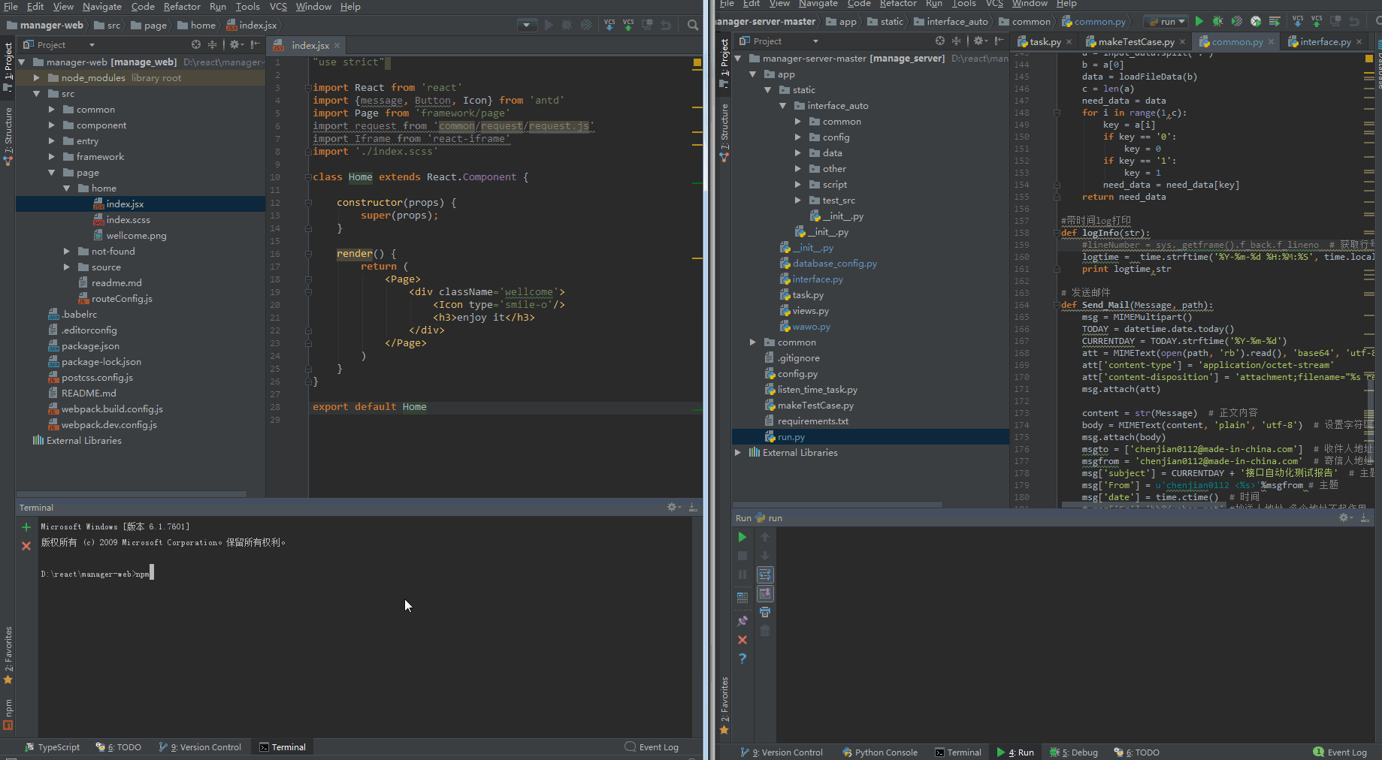Collapse the interface_auto folder
1382x760 pixels.
click(783, 106)
